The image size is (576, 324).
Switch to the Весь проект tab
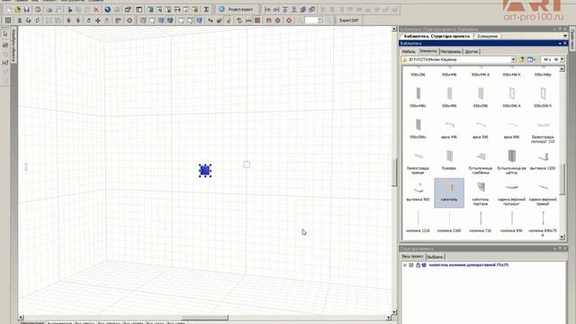[412, 256]
